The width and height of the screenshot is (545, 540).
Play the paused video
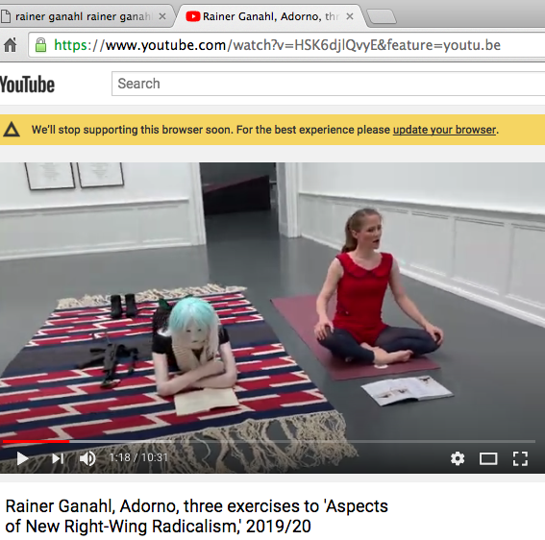pyautogui.click(x=23, y=458)
